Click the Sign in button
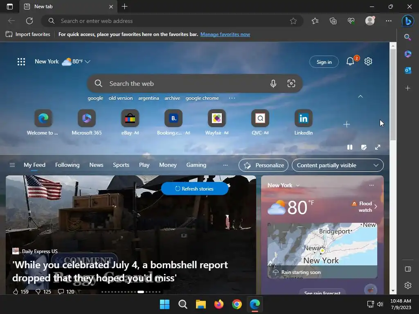 click(324, 62)
